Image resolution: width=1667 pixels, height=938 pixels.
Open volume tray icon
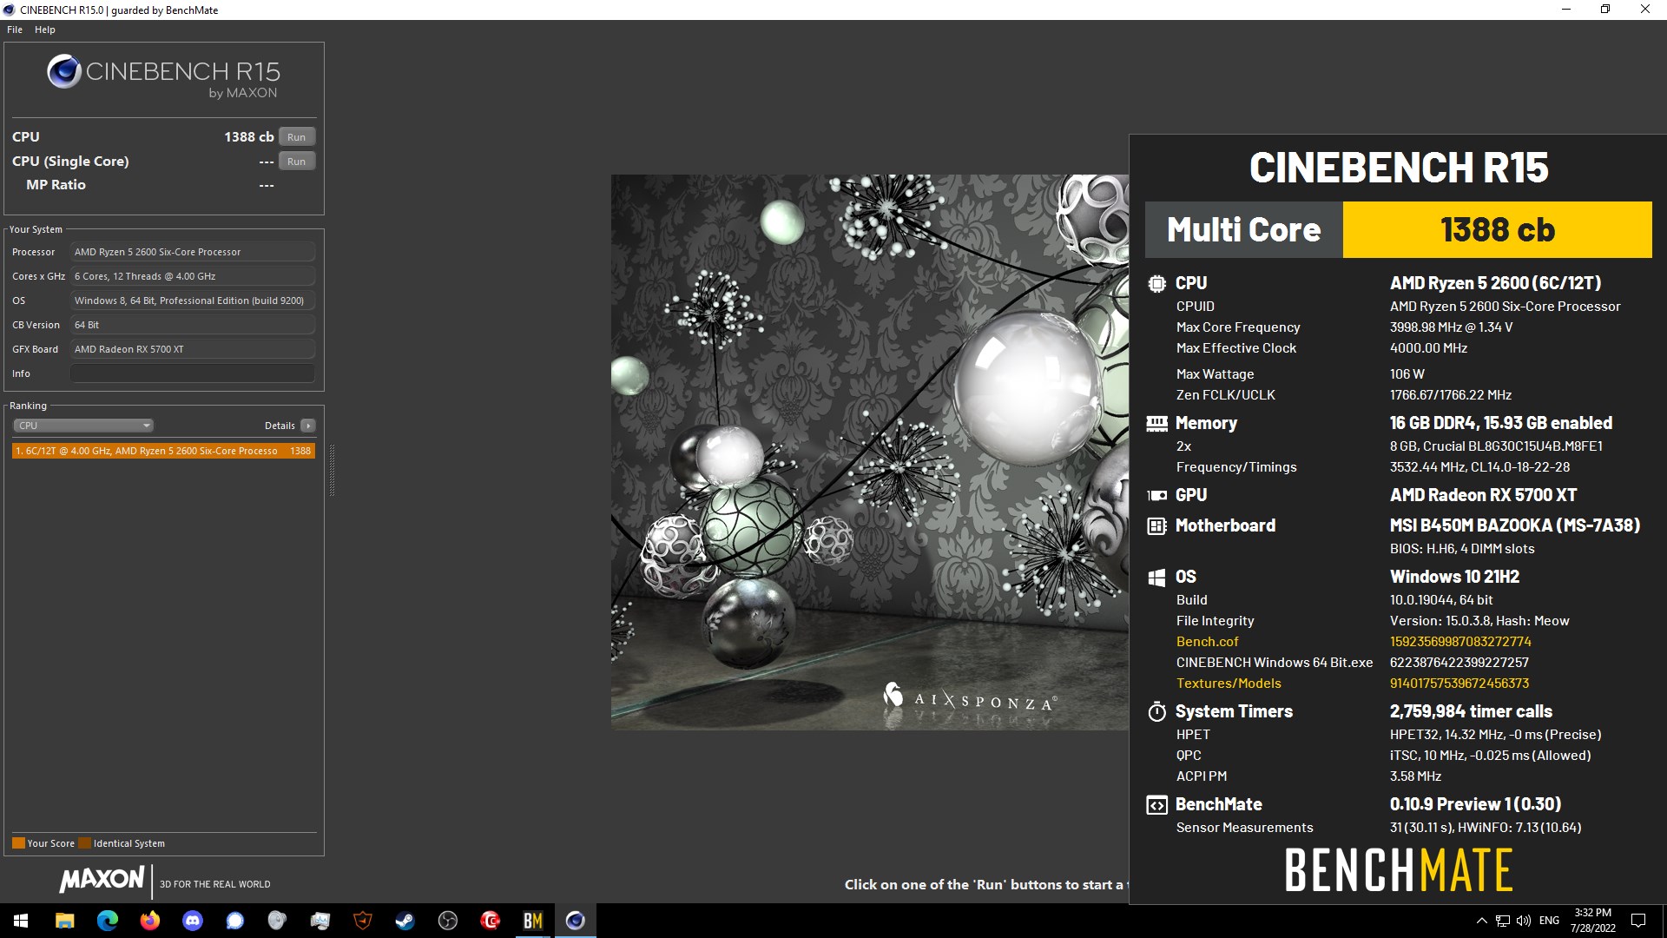1525,921
